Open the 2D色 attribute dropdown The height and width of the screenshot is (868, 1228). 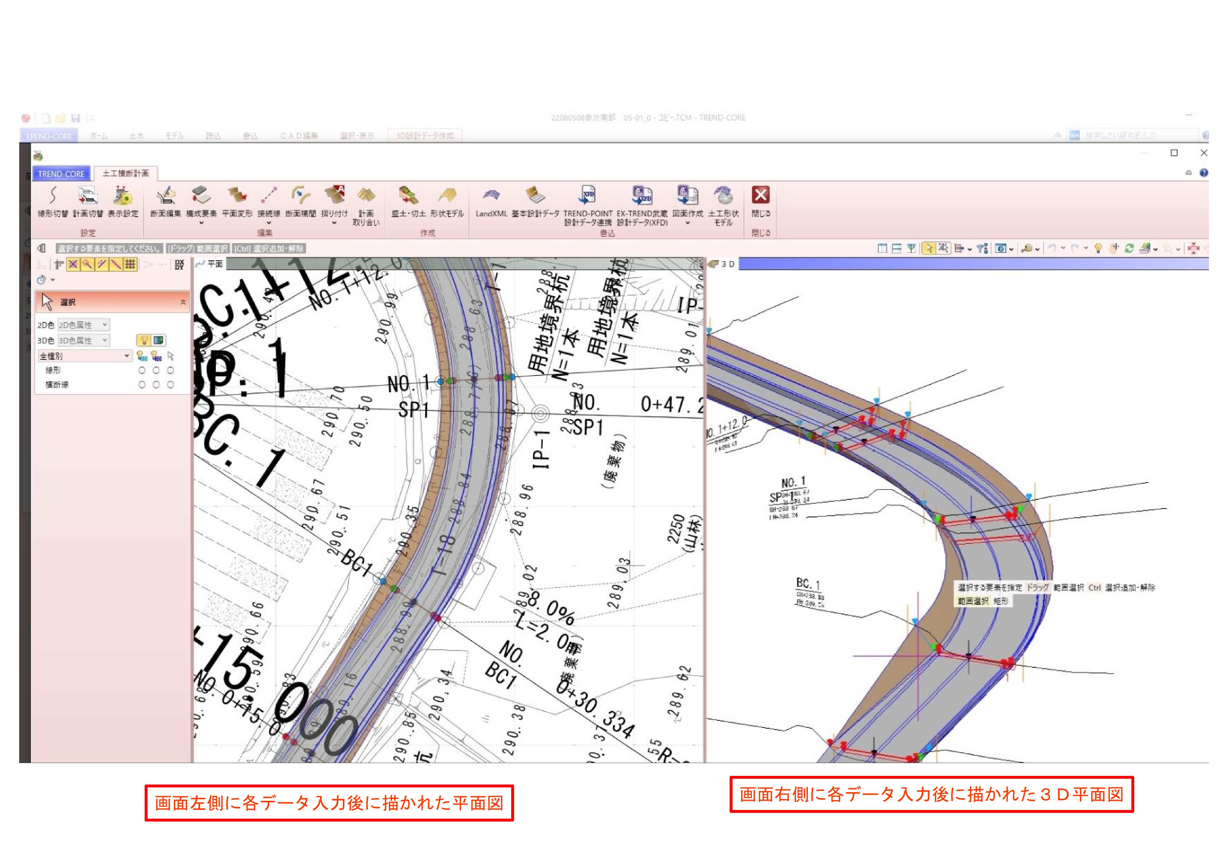click(83, 325)
